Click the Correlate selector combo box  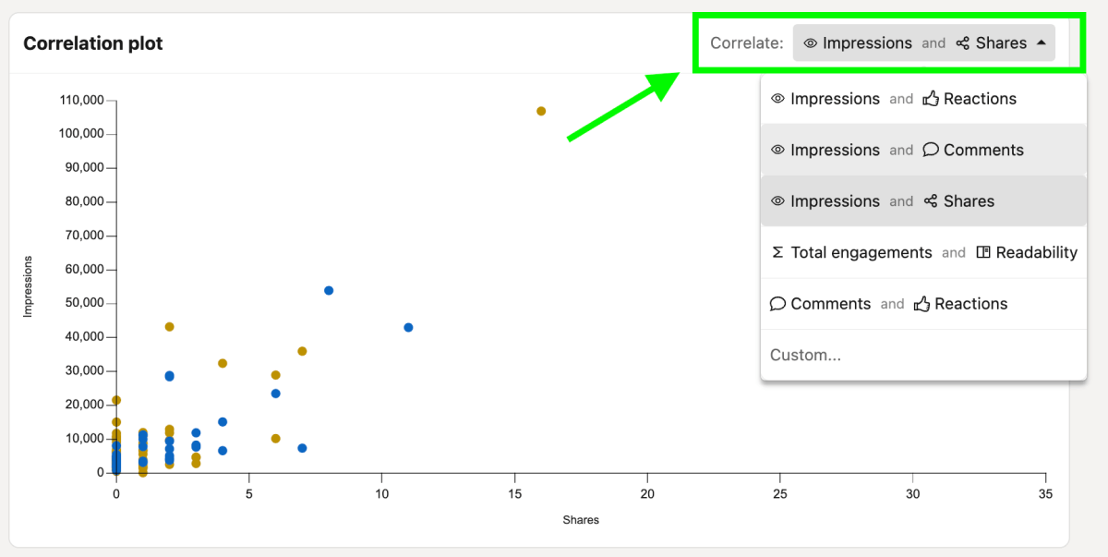click(923, 42)
